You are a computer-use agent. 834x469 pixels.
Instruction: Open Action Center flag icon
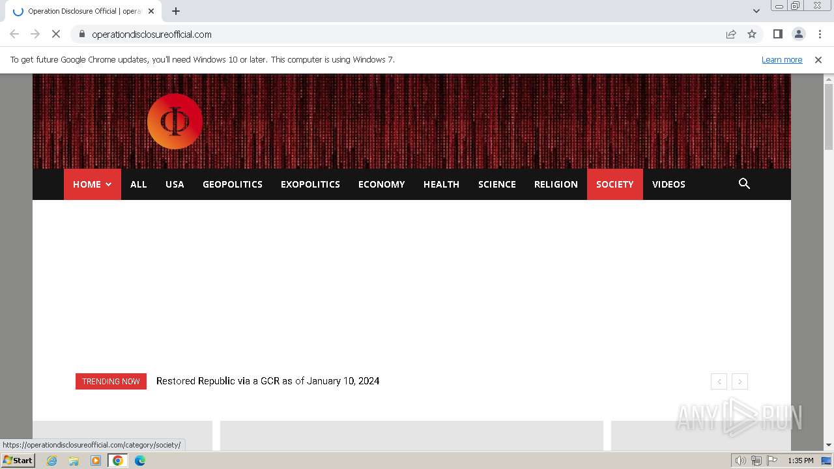[x=772, y=461]
